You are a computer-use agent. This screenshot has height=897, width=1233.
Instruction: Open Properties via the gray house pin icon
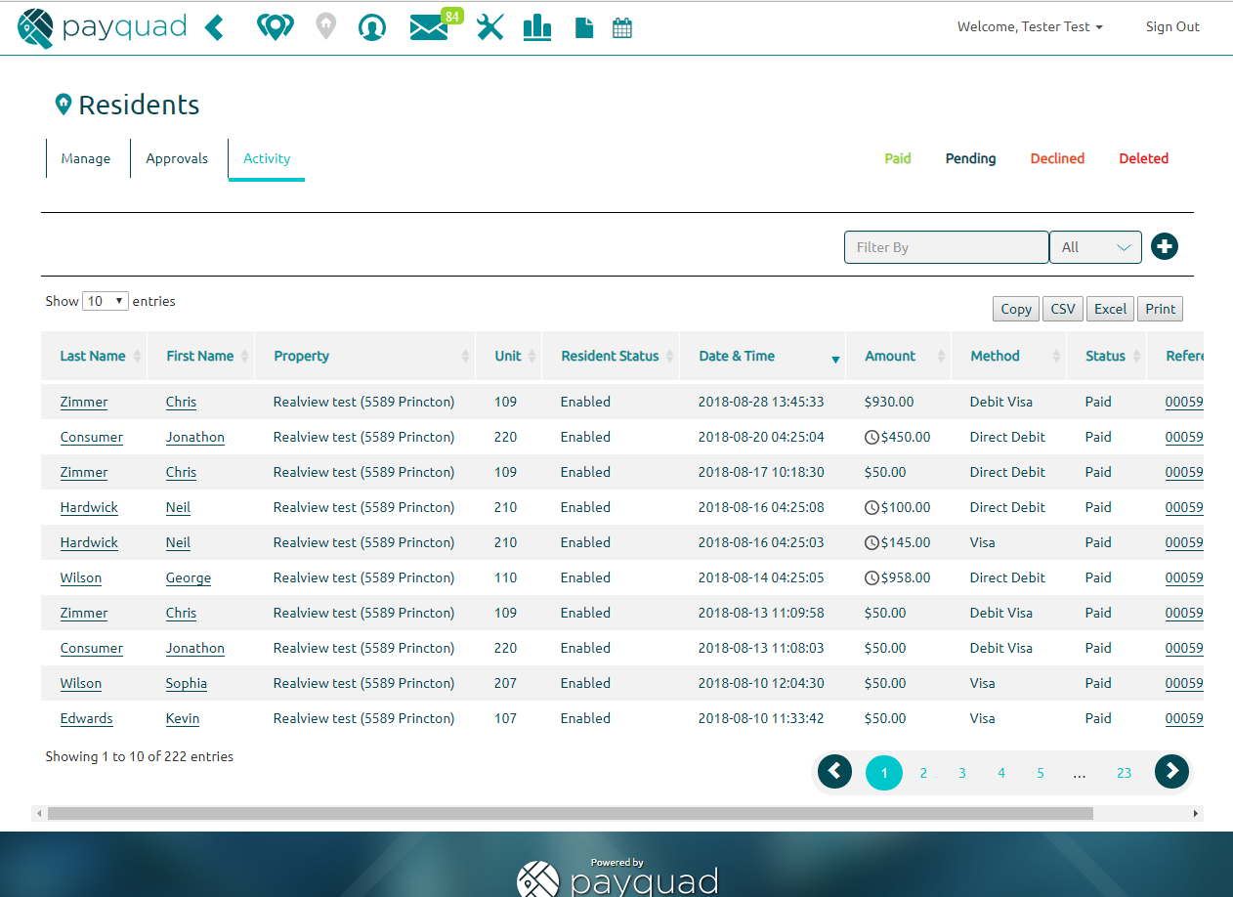coord(324,26)
